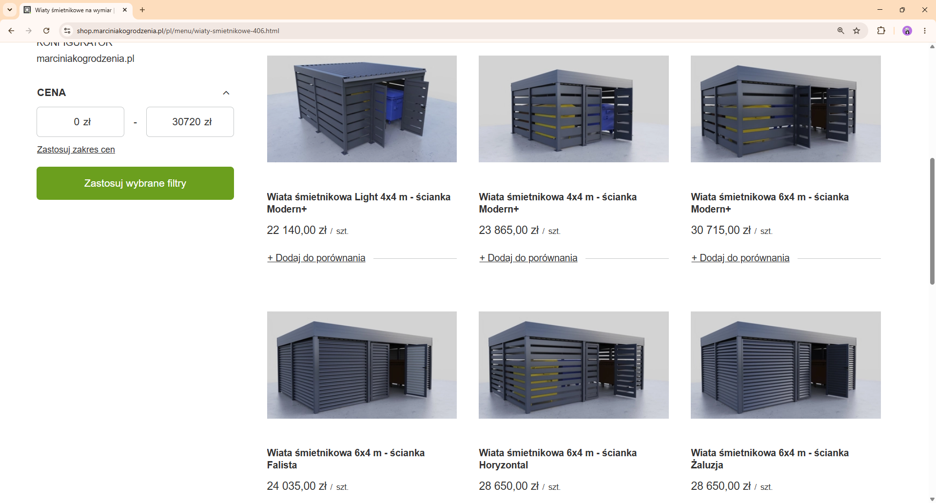This screenshot has height=503, width=936.
Task: Collapse the CENA filter section
Action: point(226,93)
